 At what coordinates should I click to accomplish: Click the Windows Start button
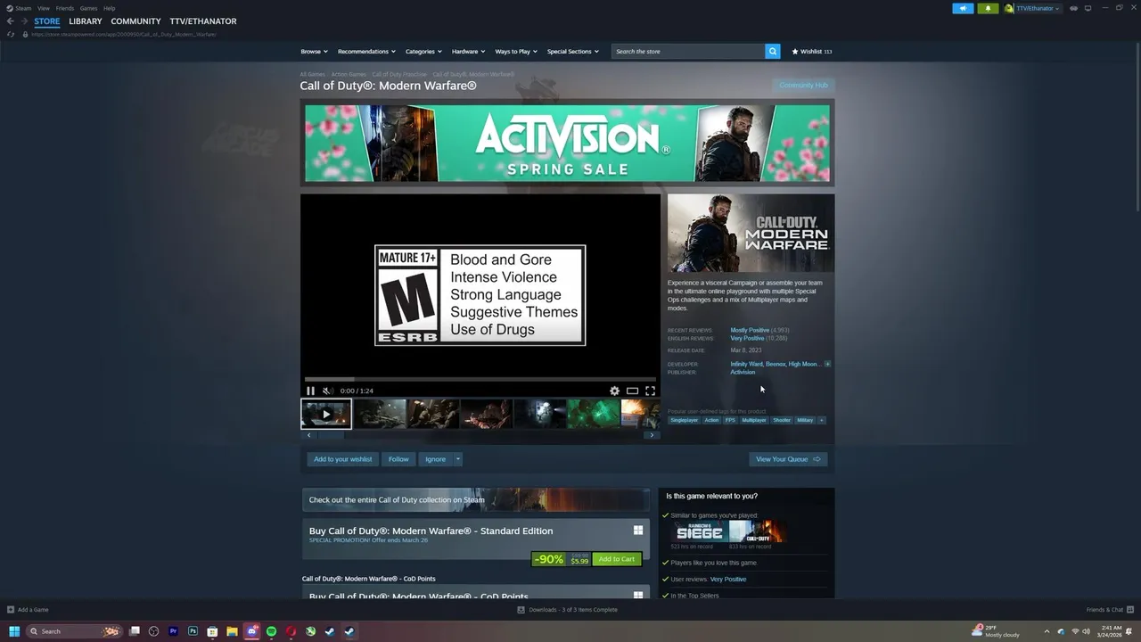pos(14,631)
